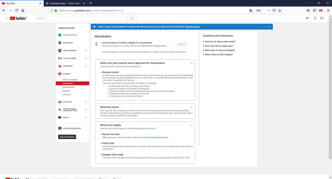Open YouTube Partner Program terms link
Image resolution: width=332 pixels, height=179 pixels.
pos(152,46)
